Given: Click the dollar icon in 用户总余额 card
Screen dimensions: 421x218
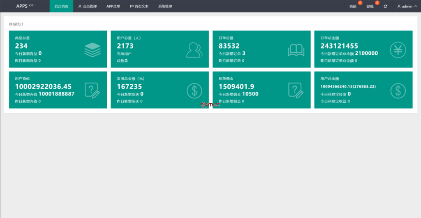Looking at the screenshot, I should 398,90.
